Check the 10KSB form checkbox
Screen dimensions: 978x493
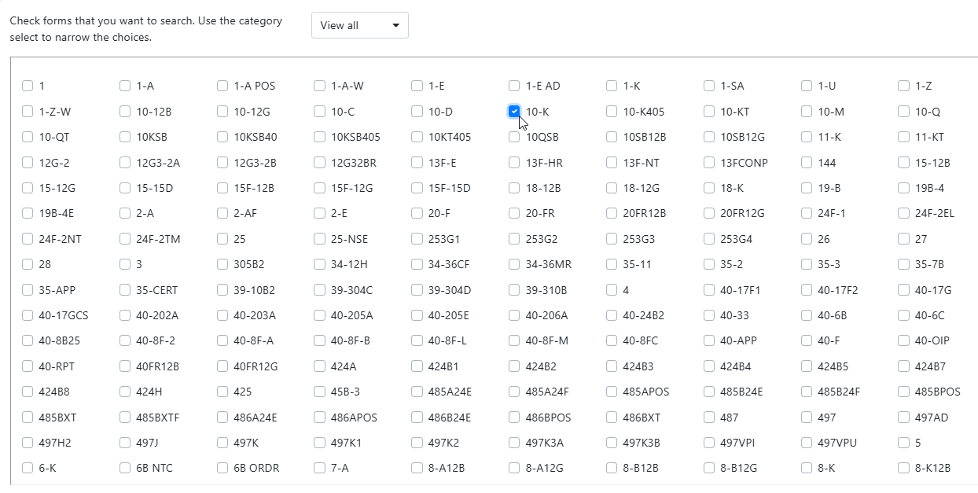124,137
